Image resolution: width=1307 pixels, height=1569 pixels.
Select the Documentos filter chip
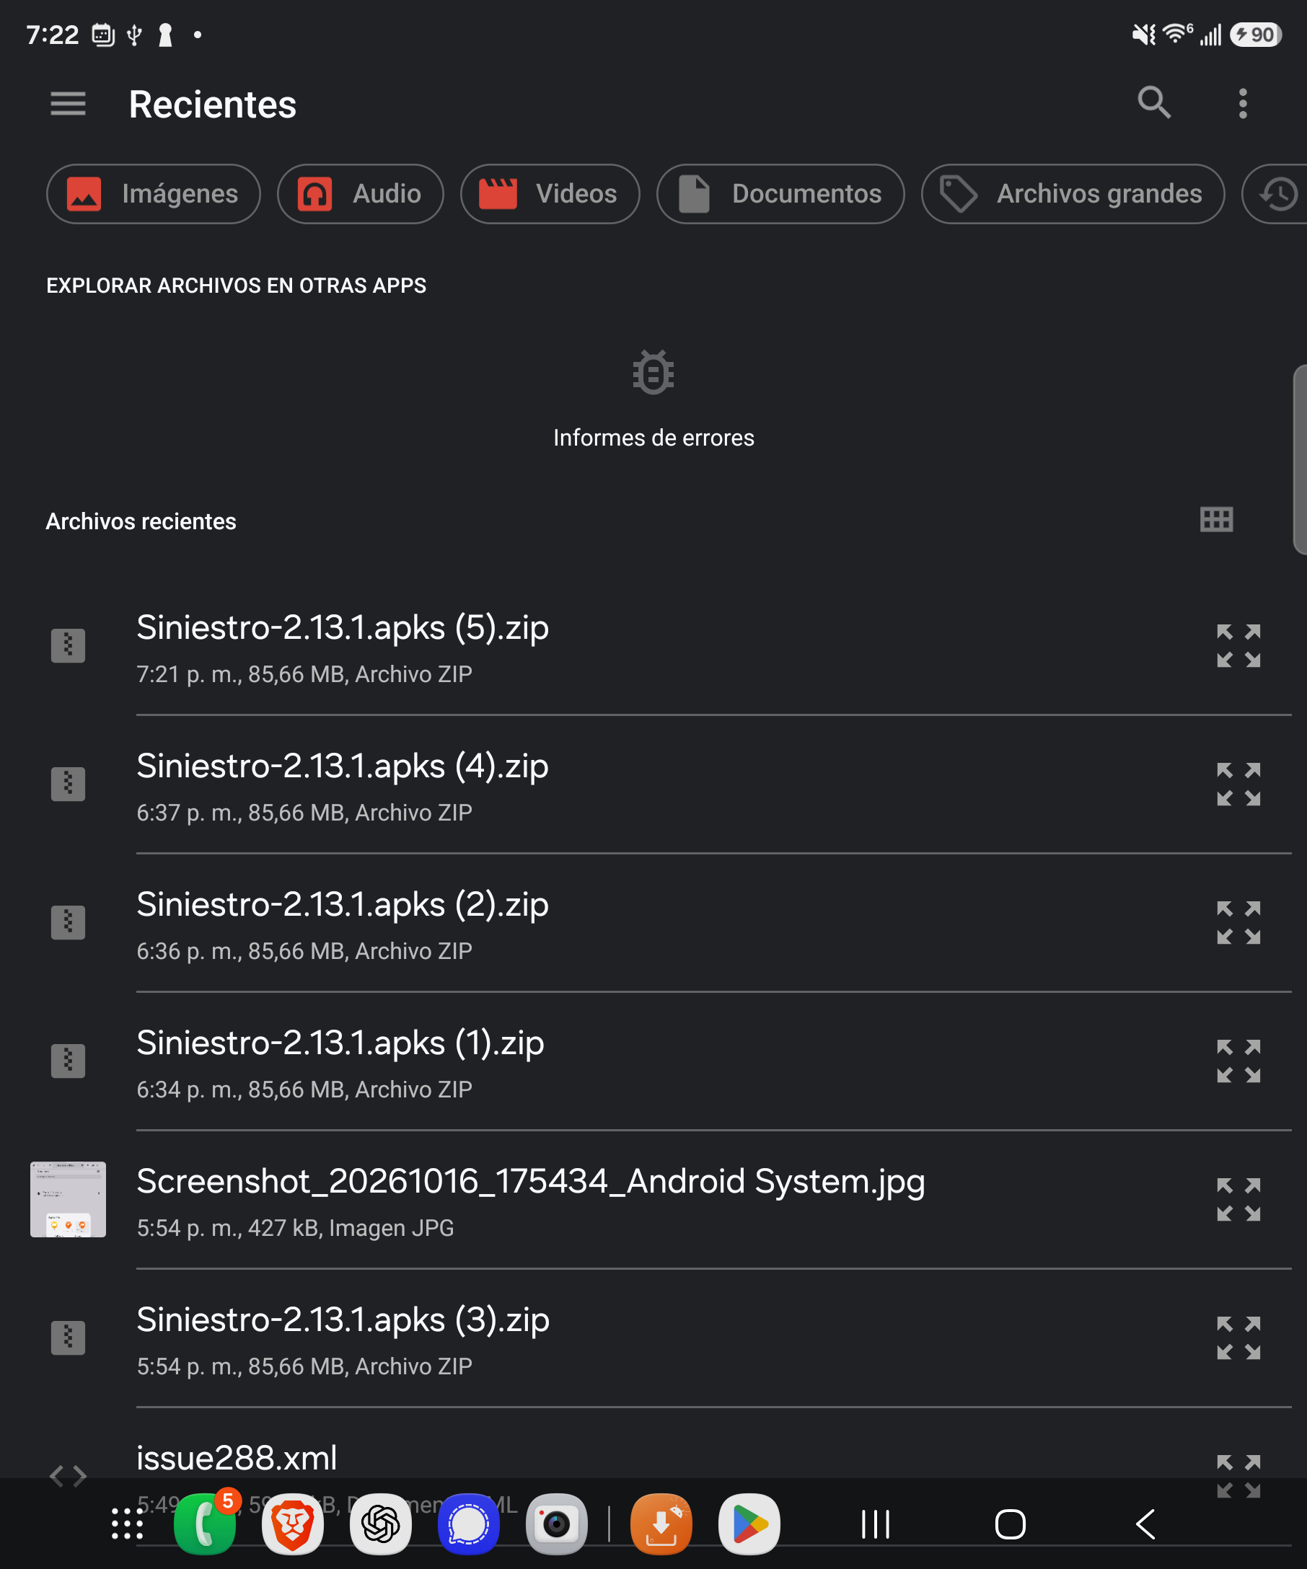coord(780,194)
